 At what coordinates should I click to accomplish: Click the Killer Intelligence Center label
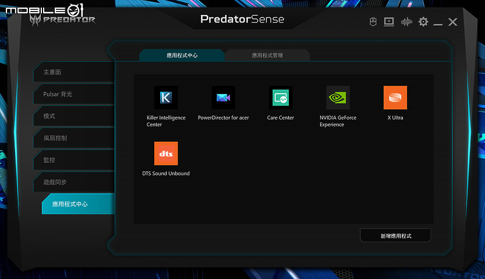[x=166, y=121]
